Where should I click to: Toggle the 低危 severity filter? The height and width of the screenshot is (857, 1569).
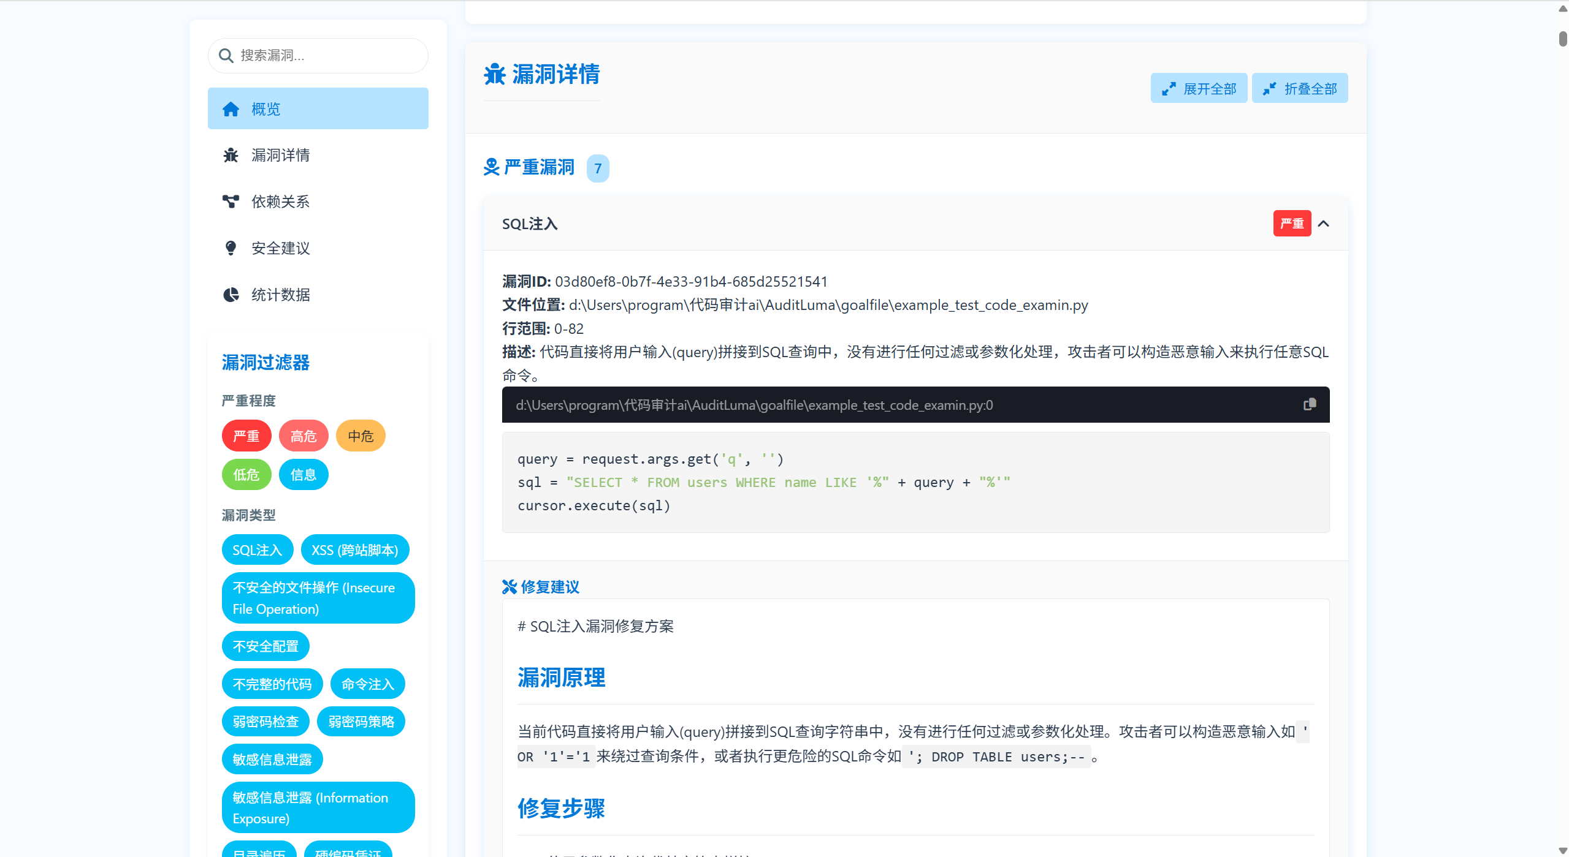pyautogui.click(x=246, y=475)
